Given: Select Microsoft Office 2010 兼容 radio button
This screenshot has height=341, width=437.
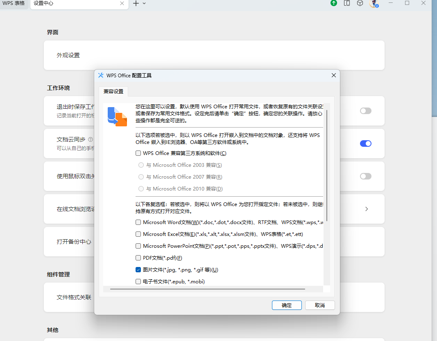Looking at the screenshot, I should [141, 189].
